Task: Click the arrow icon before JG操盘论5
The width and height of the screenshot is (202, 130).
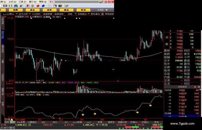Action: (31, 17)
